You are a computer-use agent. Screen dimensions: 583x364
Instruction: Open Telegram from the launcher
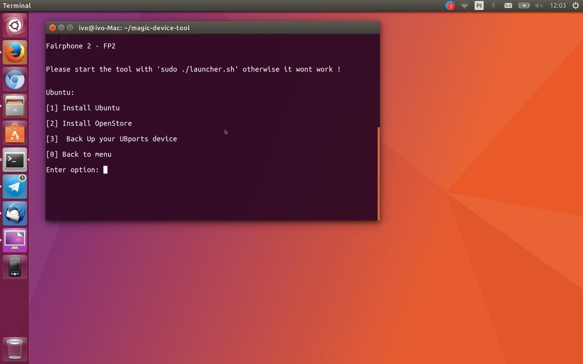click(x=15, y=187)
